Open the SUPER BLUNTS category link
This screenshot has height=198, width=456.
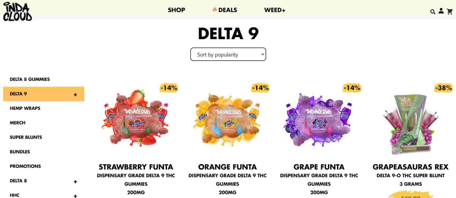pos(26,137)
